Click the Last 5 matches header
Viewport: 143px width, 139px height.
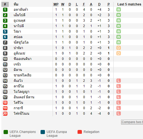pos(129,4)
